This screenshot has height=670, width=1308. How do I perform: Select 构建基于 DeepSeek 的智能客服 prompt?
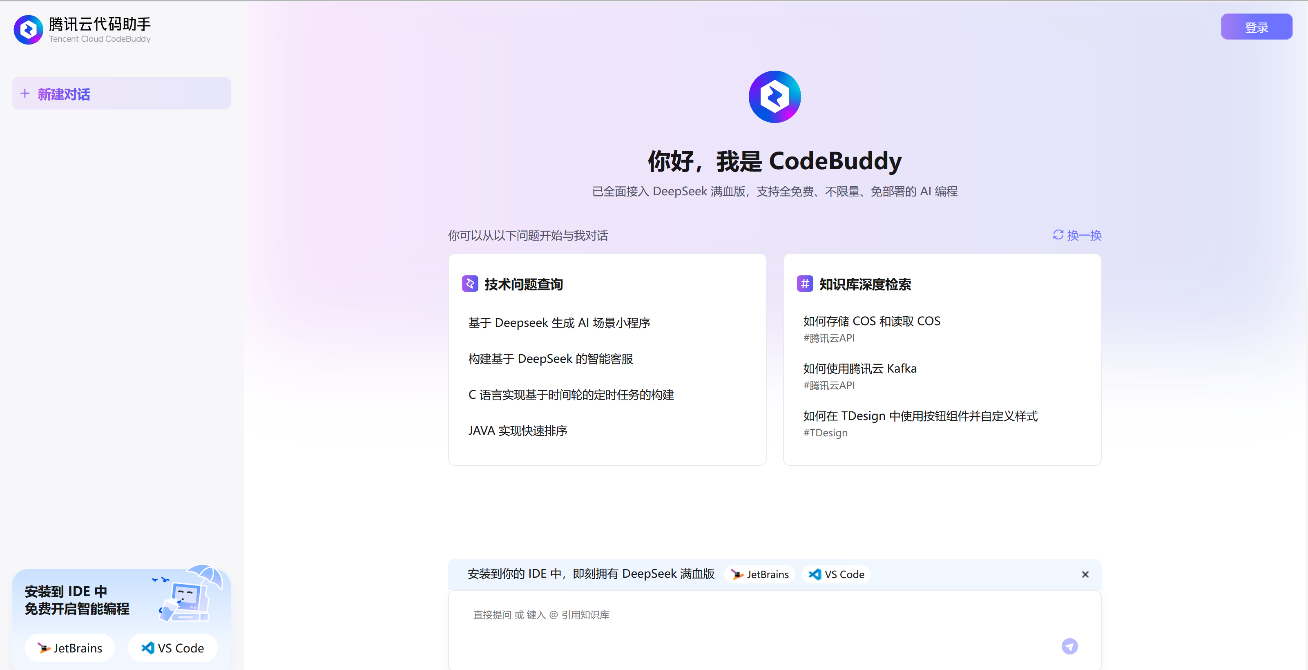[550, 359]
